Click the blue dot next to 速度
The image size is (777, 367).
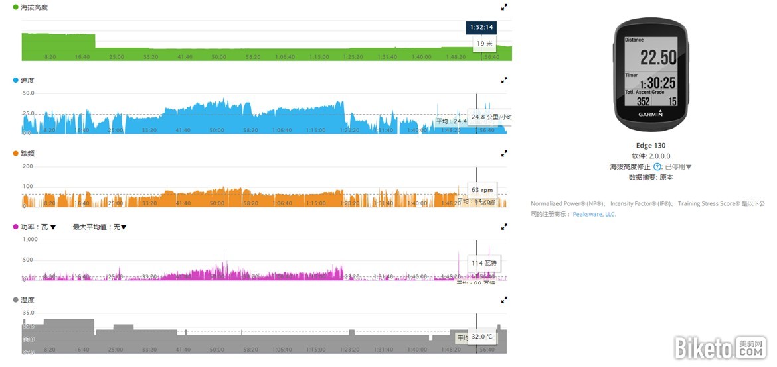point(16,80)
